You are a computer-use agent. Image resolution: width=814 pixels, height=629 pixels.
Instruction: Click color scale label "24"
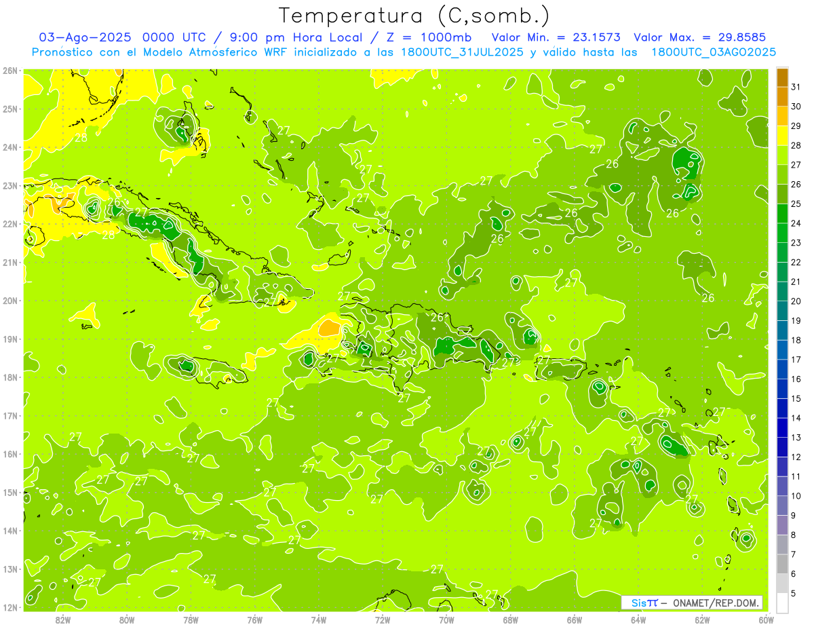pos(796,223)
